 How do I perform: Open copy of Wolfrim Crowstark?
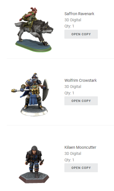coord(81,101)
